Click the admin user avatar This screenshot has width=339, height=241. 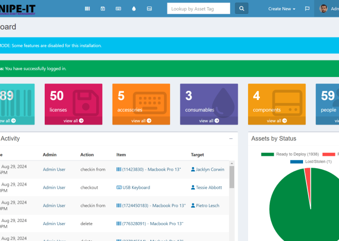323,9
